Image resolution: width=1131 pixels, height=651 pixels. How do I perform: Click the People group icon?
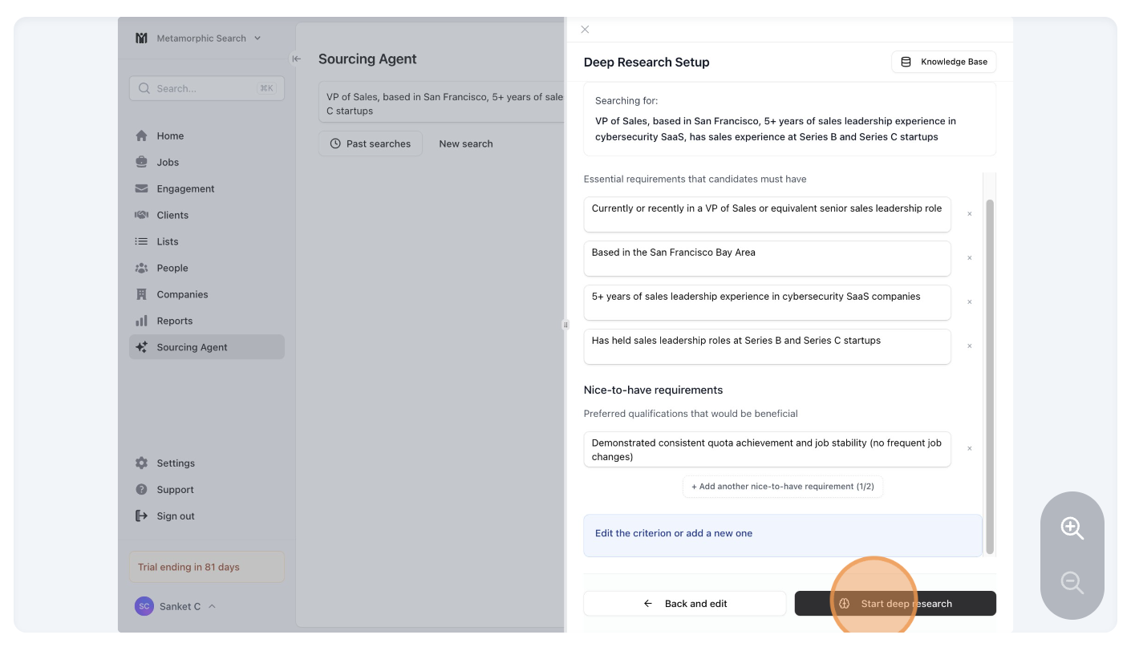[x=141, y=268]
